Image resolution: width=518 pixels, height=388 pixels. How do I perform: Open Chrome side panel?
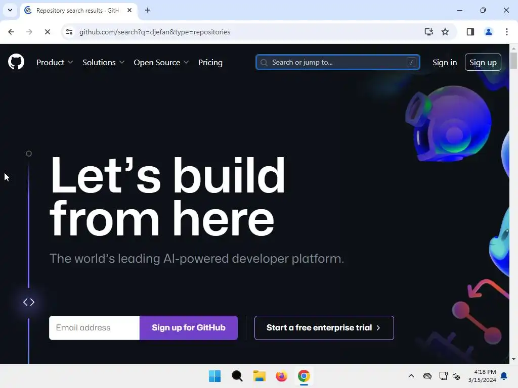470,32
